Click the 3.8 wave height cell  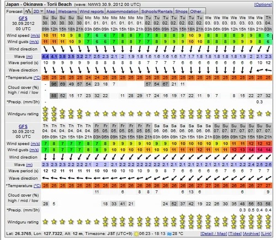pyautogui.click(x=62, y=57)
